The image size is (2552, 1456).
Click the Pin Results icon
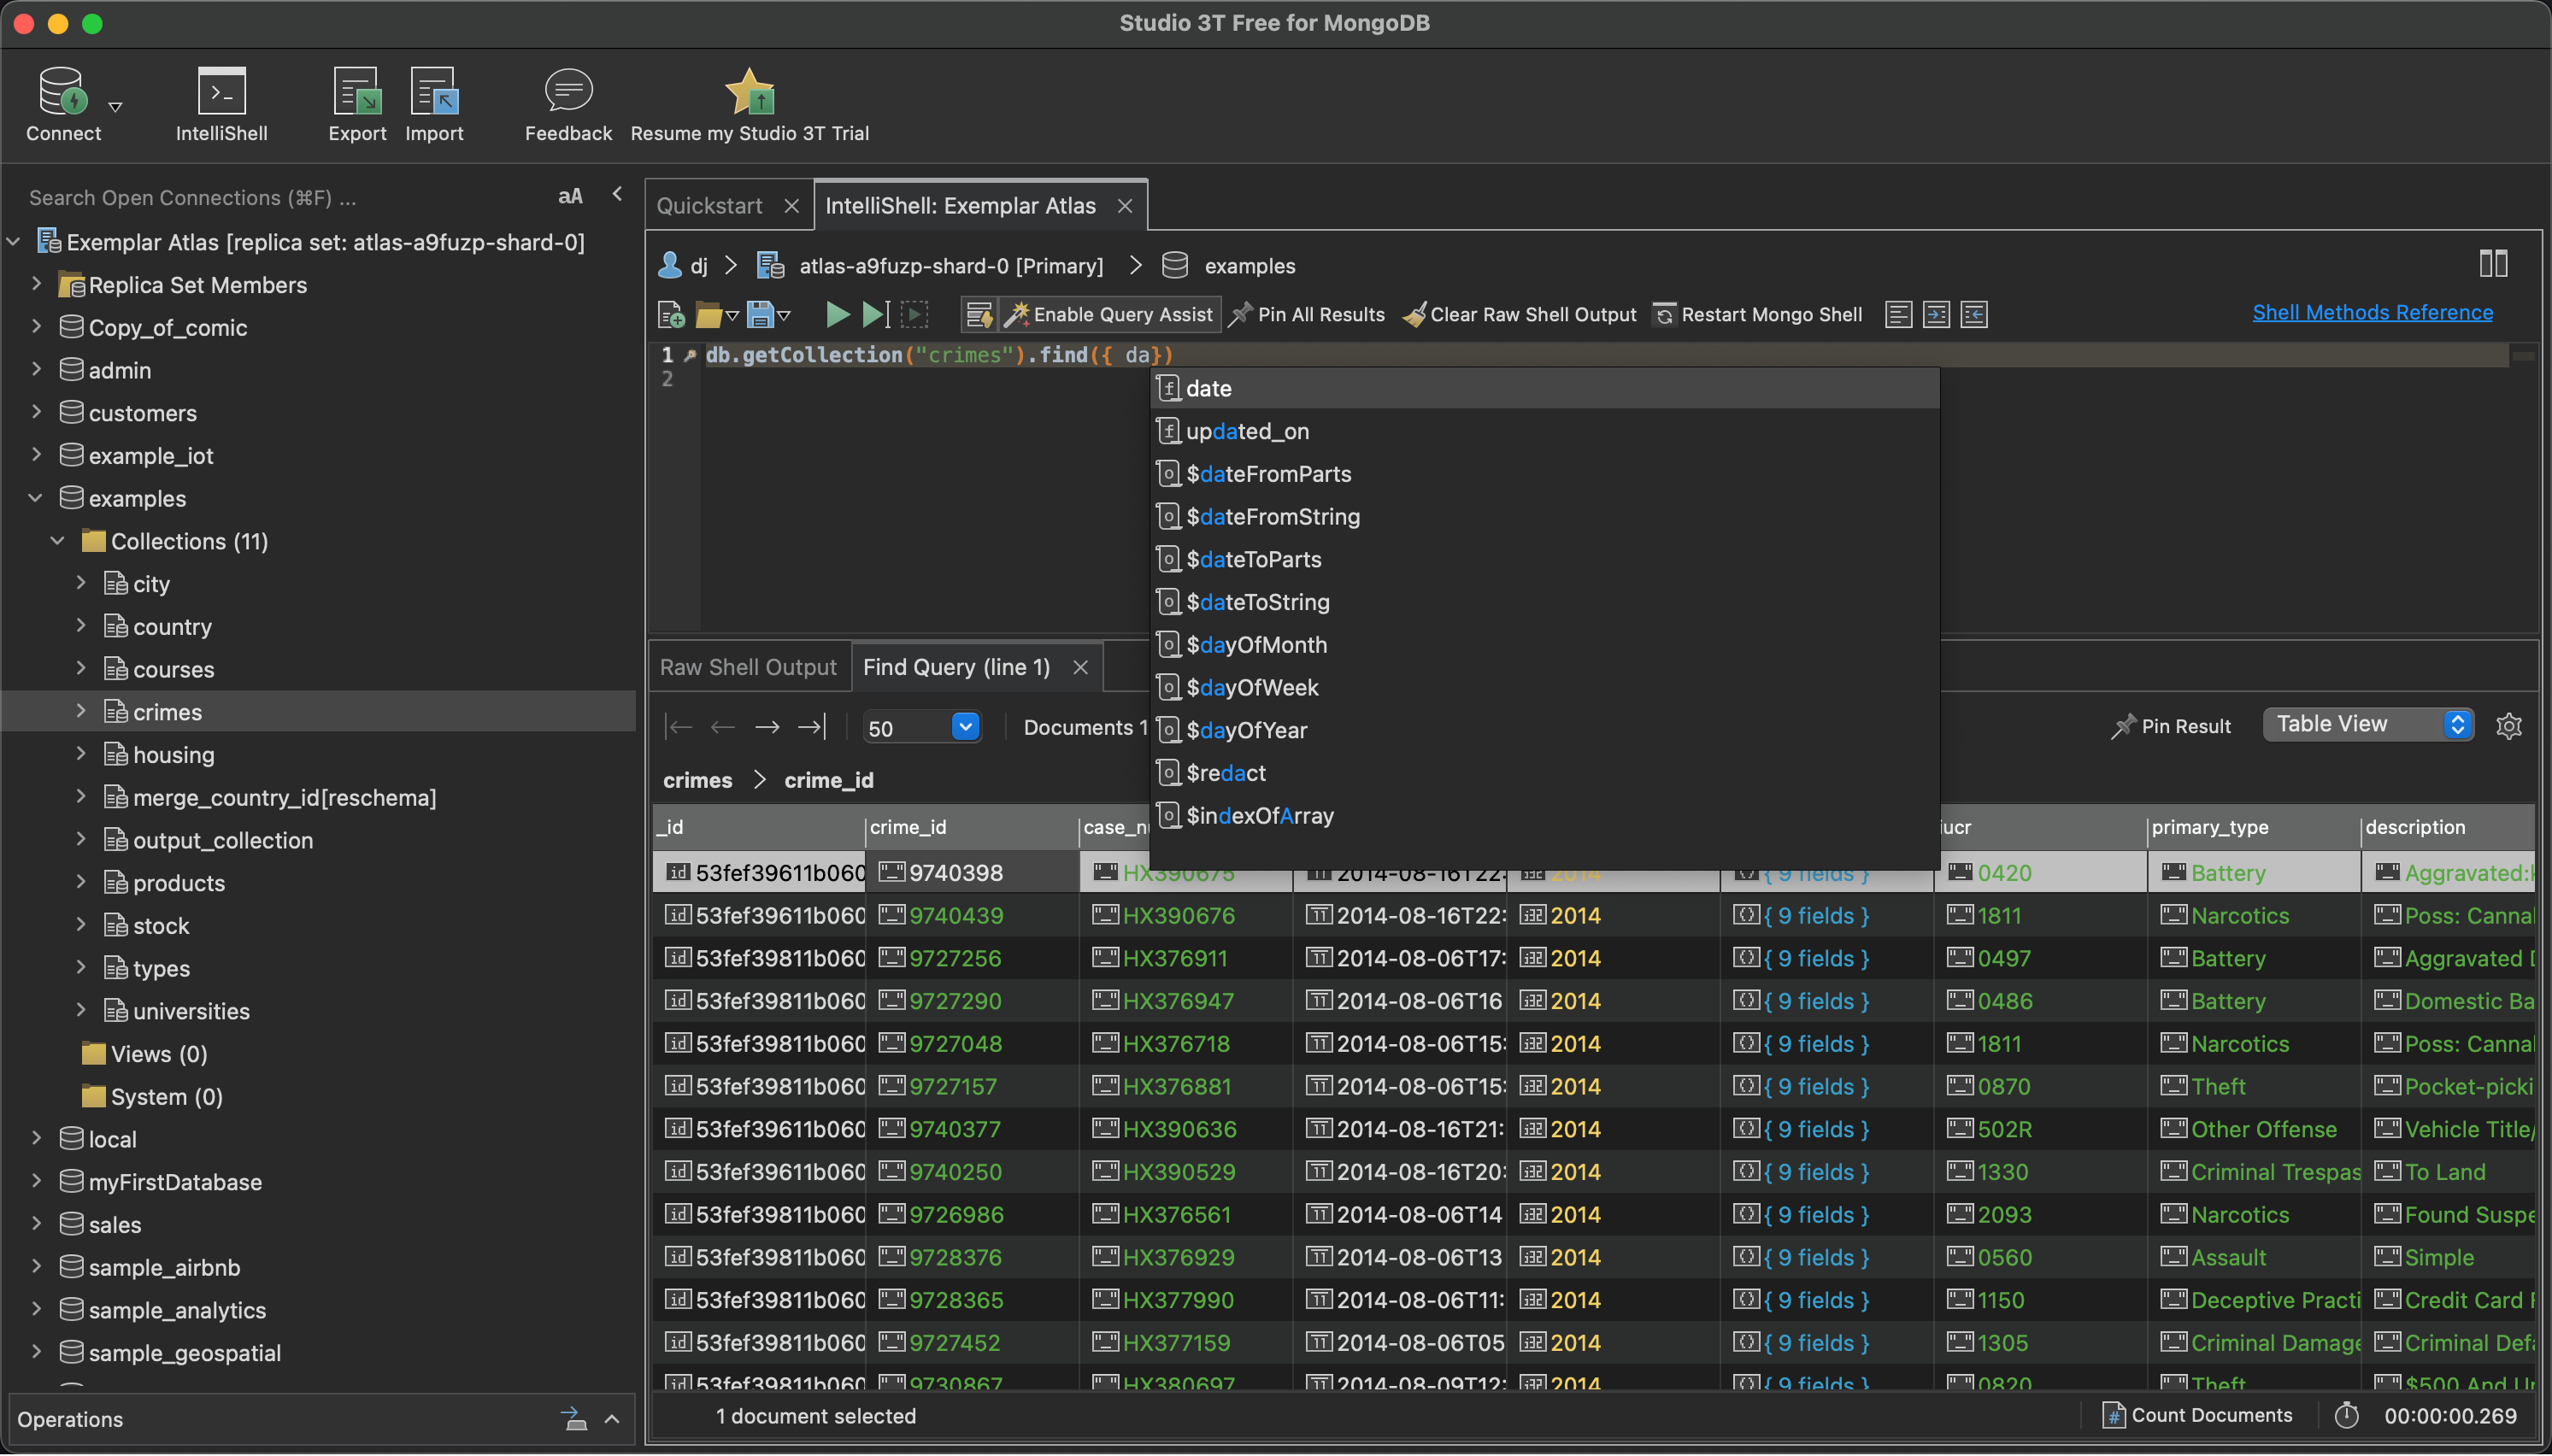(1238, 314)
